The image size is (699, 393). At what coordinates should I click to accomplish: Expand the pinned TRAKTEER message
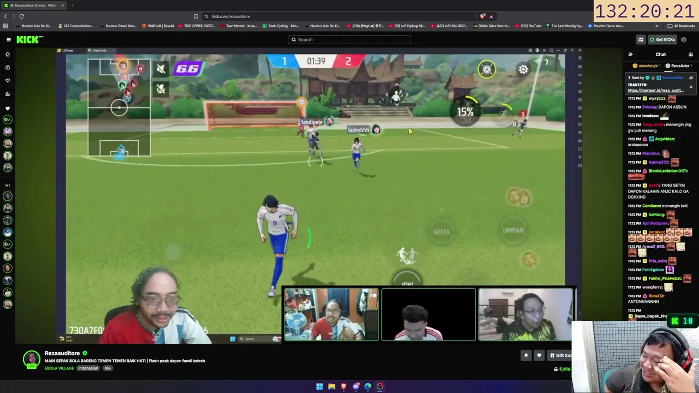point(691,87)
